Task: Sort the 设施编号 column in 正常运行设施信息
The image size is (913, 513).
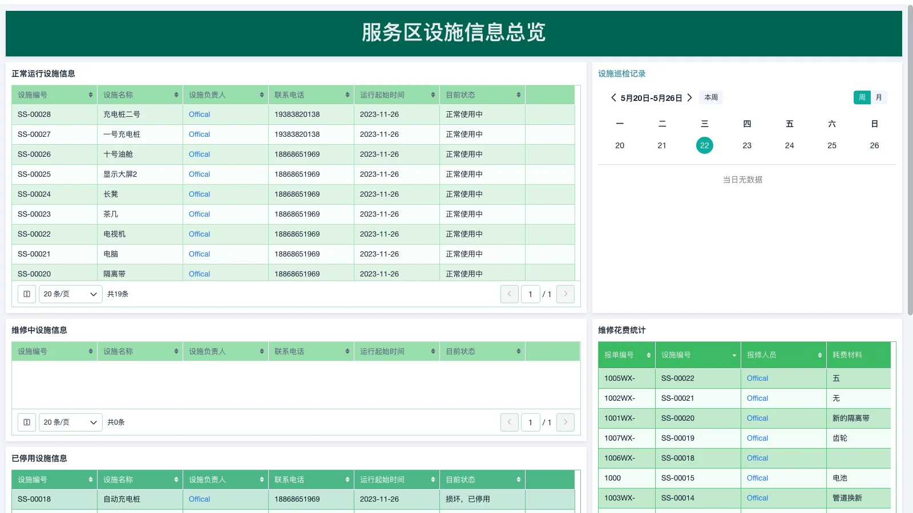Action: tap(90, 95)
